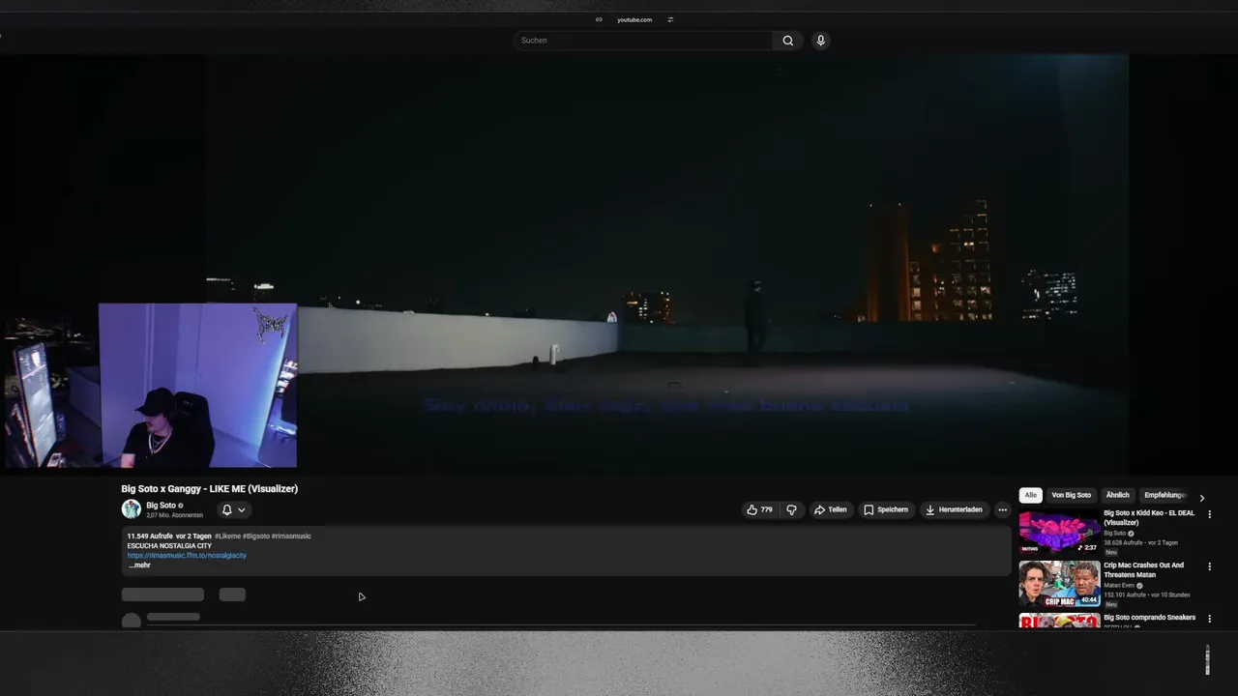Click Big Soto comprando Sneakers title
This screenshot has height=696, width=1238.
1149,618
